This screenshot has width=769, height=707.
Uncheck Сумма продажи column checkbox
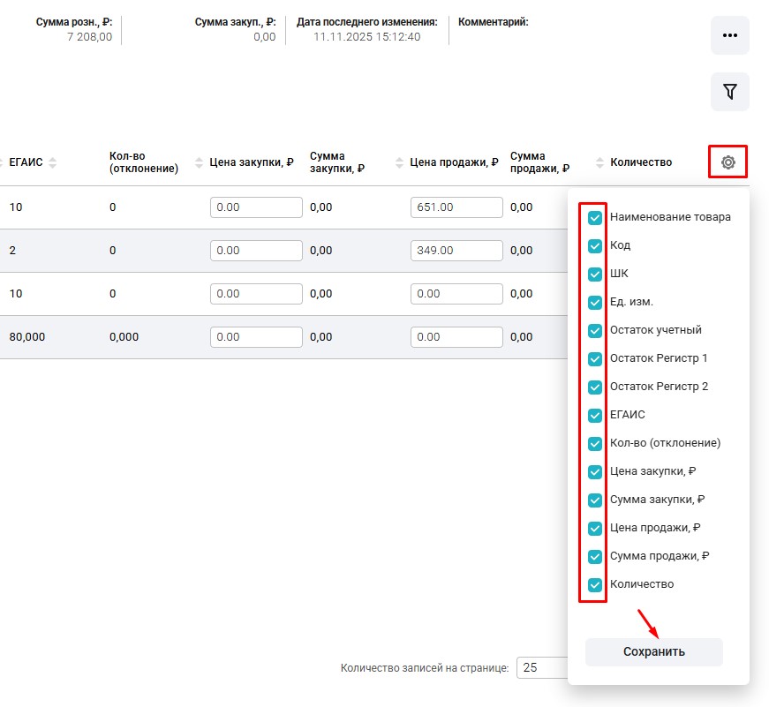[595, 556]
